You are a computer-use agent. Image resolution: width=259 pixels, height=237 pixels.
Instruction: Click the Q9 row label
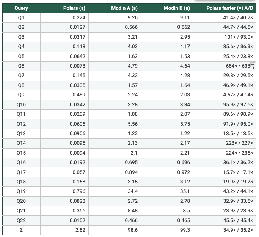coord(21,95)
